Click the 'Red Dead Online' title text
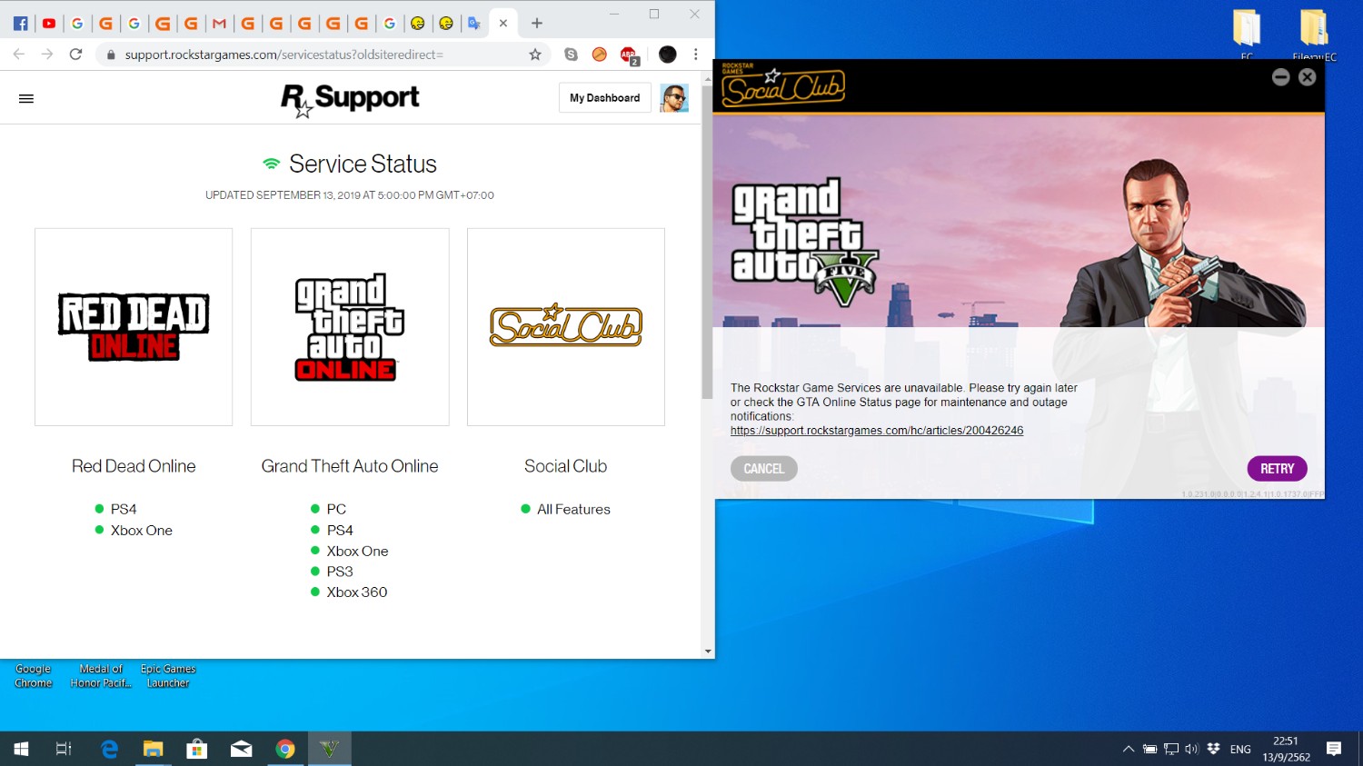1363x766 pixels. click(x=134, y=466)
